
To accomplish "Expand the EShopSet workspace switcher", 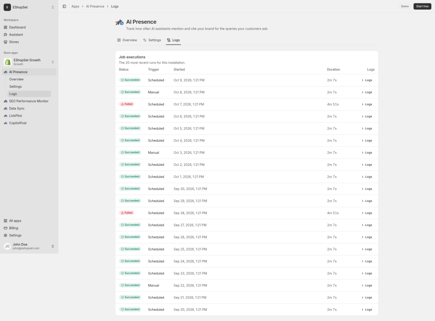I will (53, 7).
